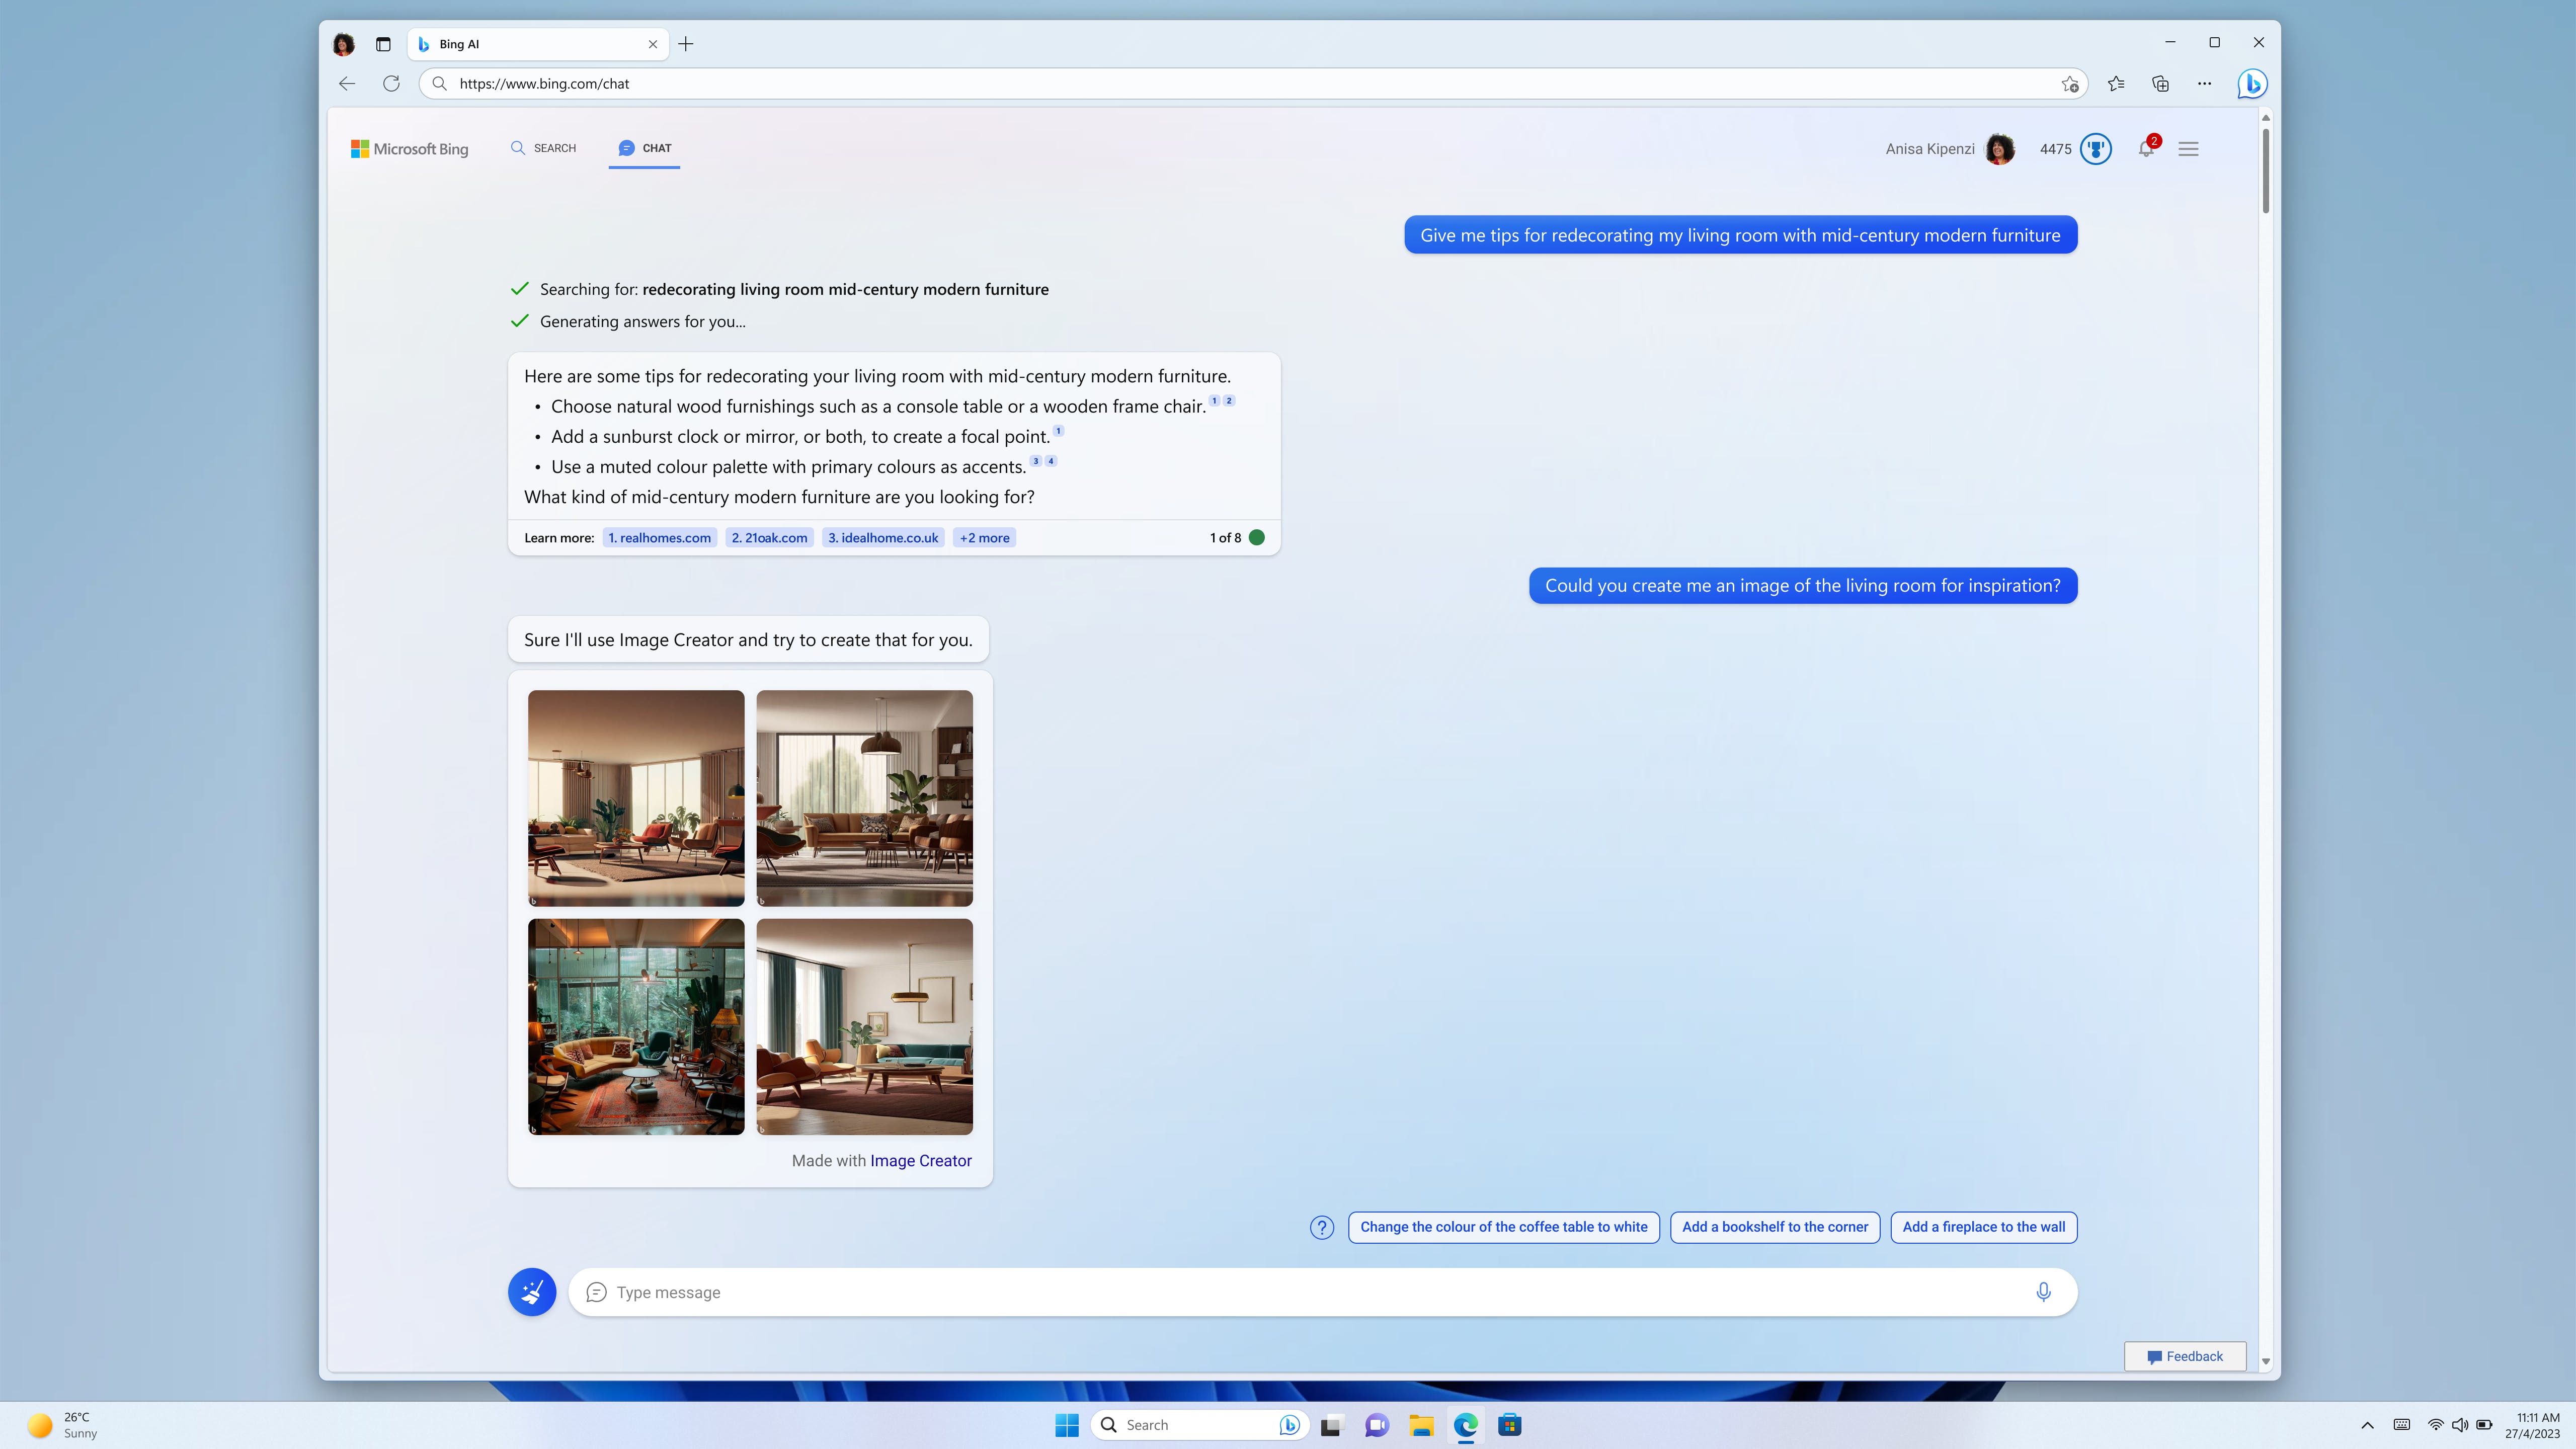Click the bottom-right mid-century room thumbnail

point(865,1026)
